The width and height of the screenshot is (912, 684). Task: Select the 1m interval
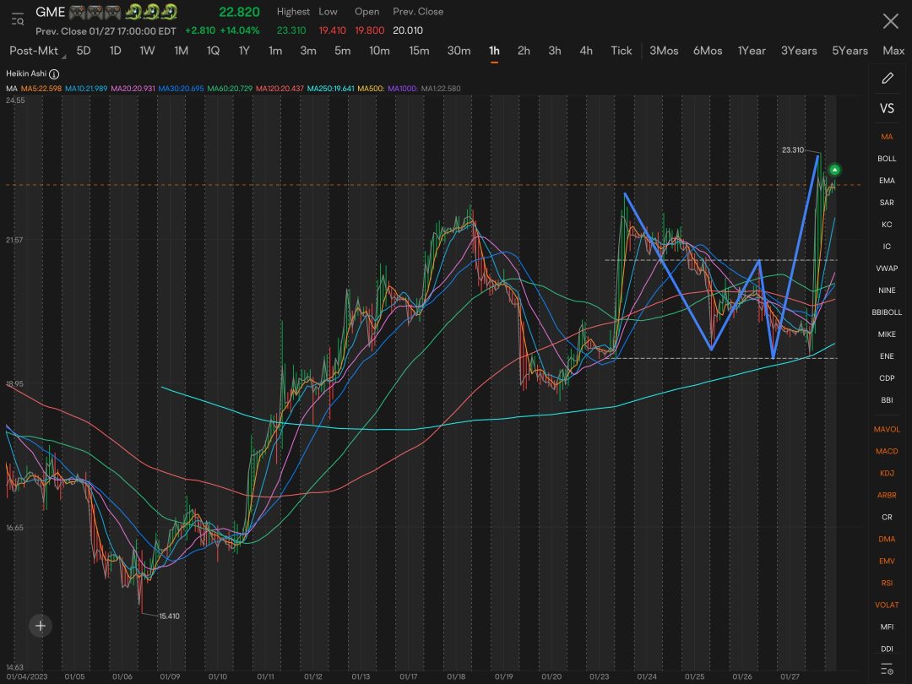coord(275,51)
